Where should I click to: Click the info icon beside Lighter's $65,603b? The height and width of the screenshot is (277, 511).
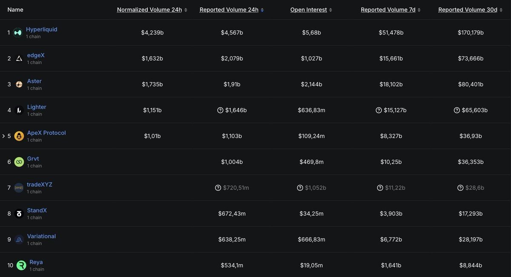[x=457, y=110]
